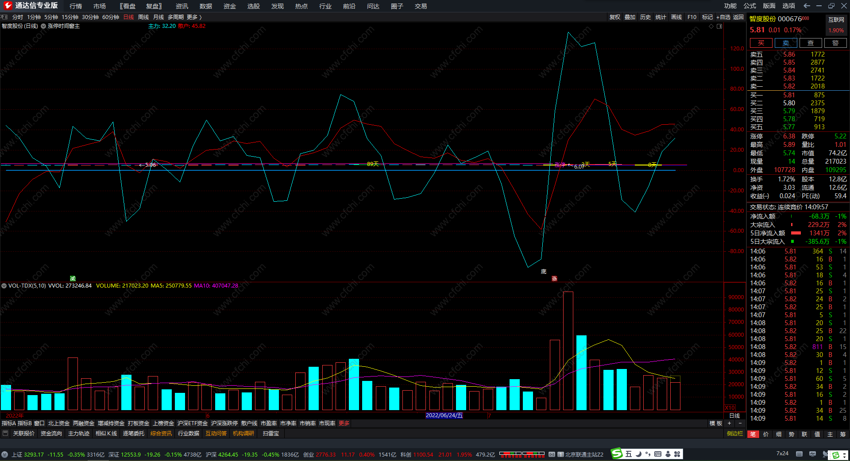The width and height of the screenshot is (850, 461).
Task: Click the minus icon next to 模板
Action: point(740,423)
